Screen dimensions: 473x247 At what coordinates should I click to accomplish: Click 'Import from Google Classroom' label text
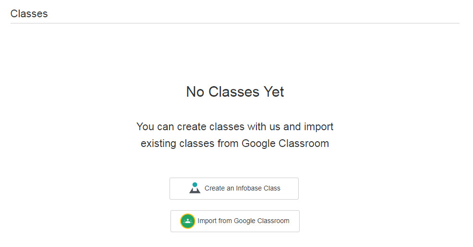tap(243, 221)
